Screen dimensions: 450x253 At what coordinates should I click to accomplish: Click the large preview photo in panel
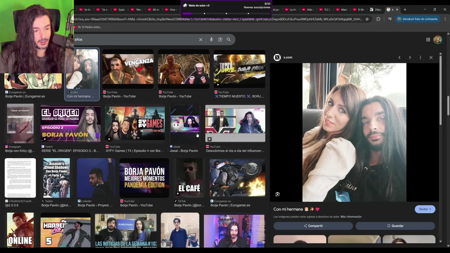[x=354, y=132]
